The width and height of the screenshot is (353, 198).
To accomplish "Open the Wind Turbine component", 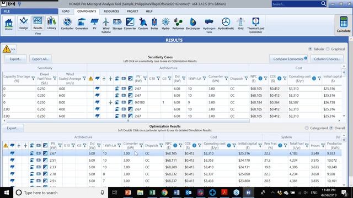I will [106, 26].
